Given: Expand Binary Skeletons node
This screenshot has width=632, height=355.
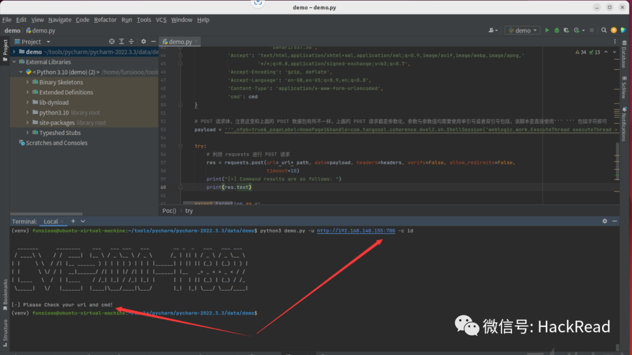Looking at the screenshot, I should (28, 82).
